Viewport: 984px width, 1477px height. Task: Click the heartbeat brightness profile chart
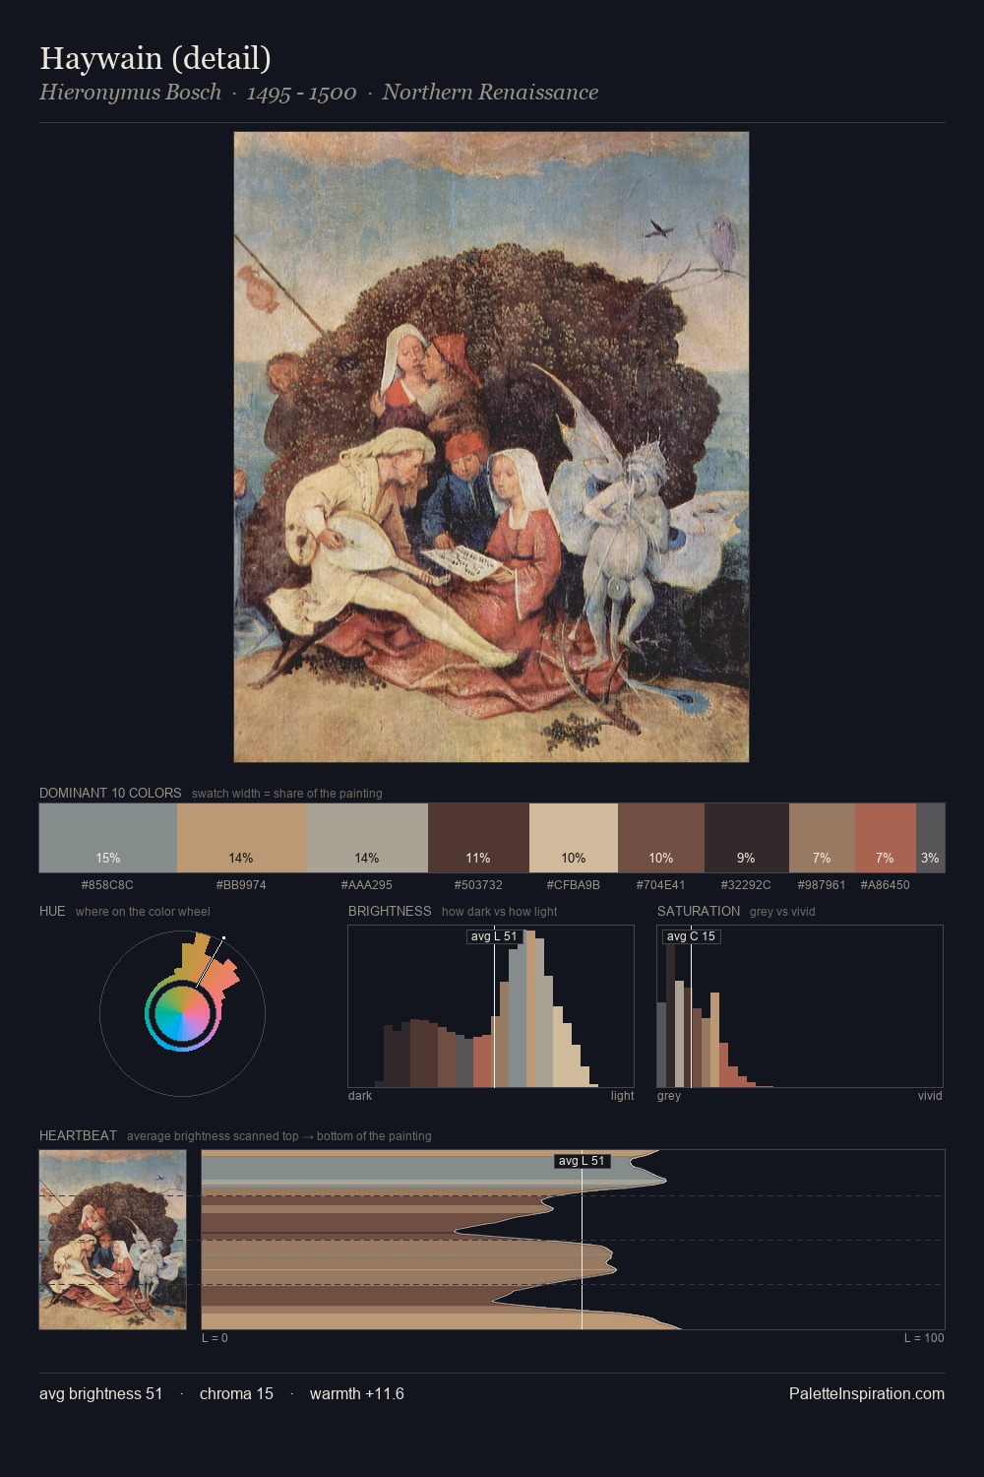(573, 1240)
